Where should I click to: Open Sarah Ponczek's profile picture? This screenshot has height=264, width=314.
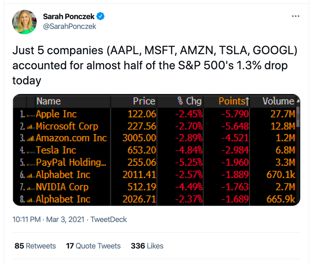pyautogui.click(x=25, y=22)
